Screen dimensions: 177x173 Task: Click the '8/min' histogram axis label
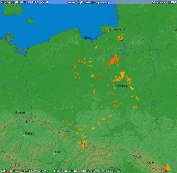tap(151, 163)
